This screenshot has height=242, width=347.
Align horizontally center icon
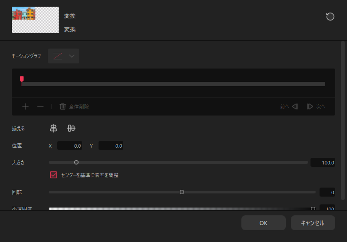(53, 128)
